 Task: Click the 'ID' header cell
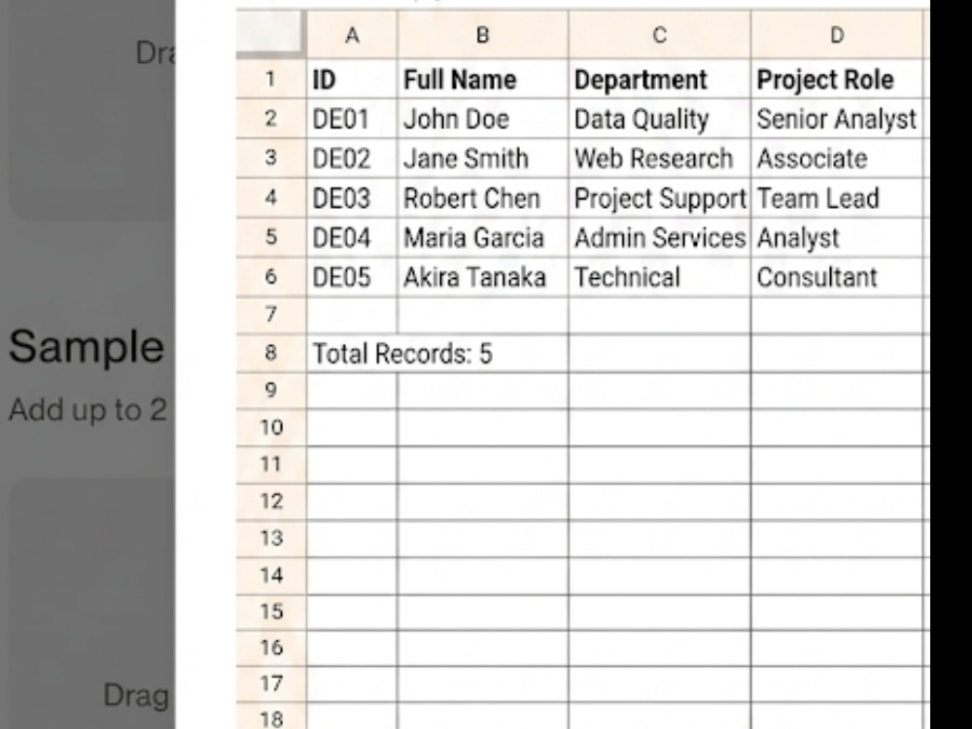click(352, 80)
